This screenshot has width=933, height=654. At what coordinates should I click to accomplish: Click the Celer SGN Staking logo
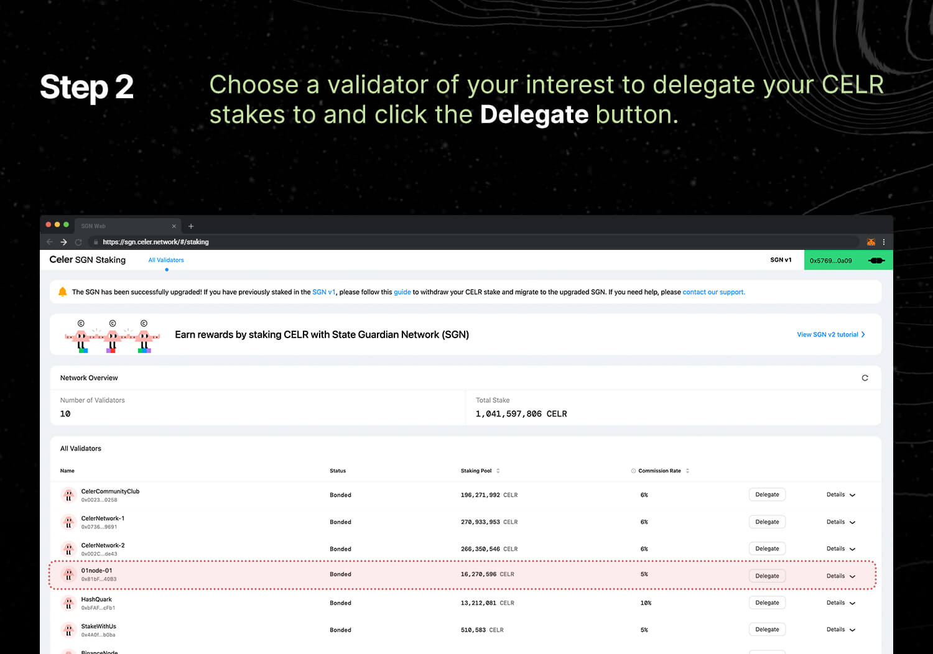87,260
